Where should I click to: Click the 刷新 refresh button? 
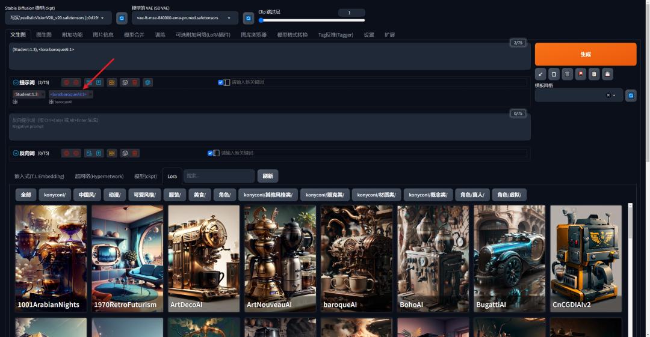point(268,176)
